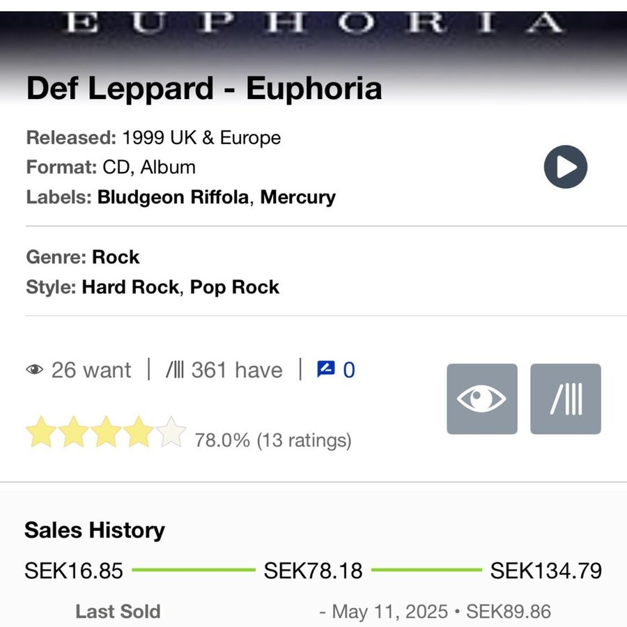627x627 pixels.
Task: Rate the release one star
Action: click(x=41, y=431)
